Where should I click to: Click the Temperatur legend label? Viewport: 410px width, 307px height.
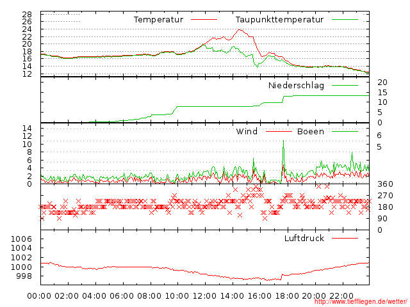pyautogui.click(x=159, y=20)
